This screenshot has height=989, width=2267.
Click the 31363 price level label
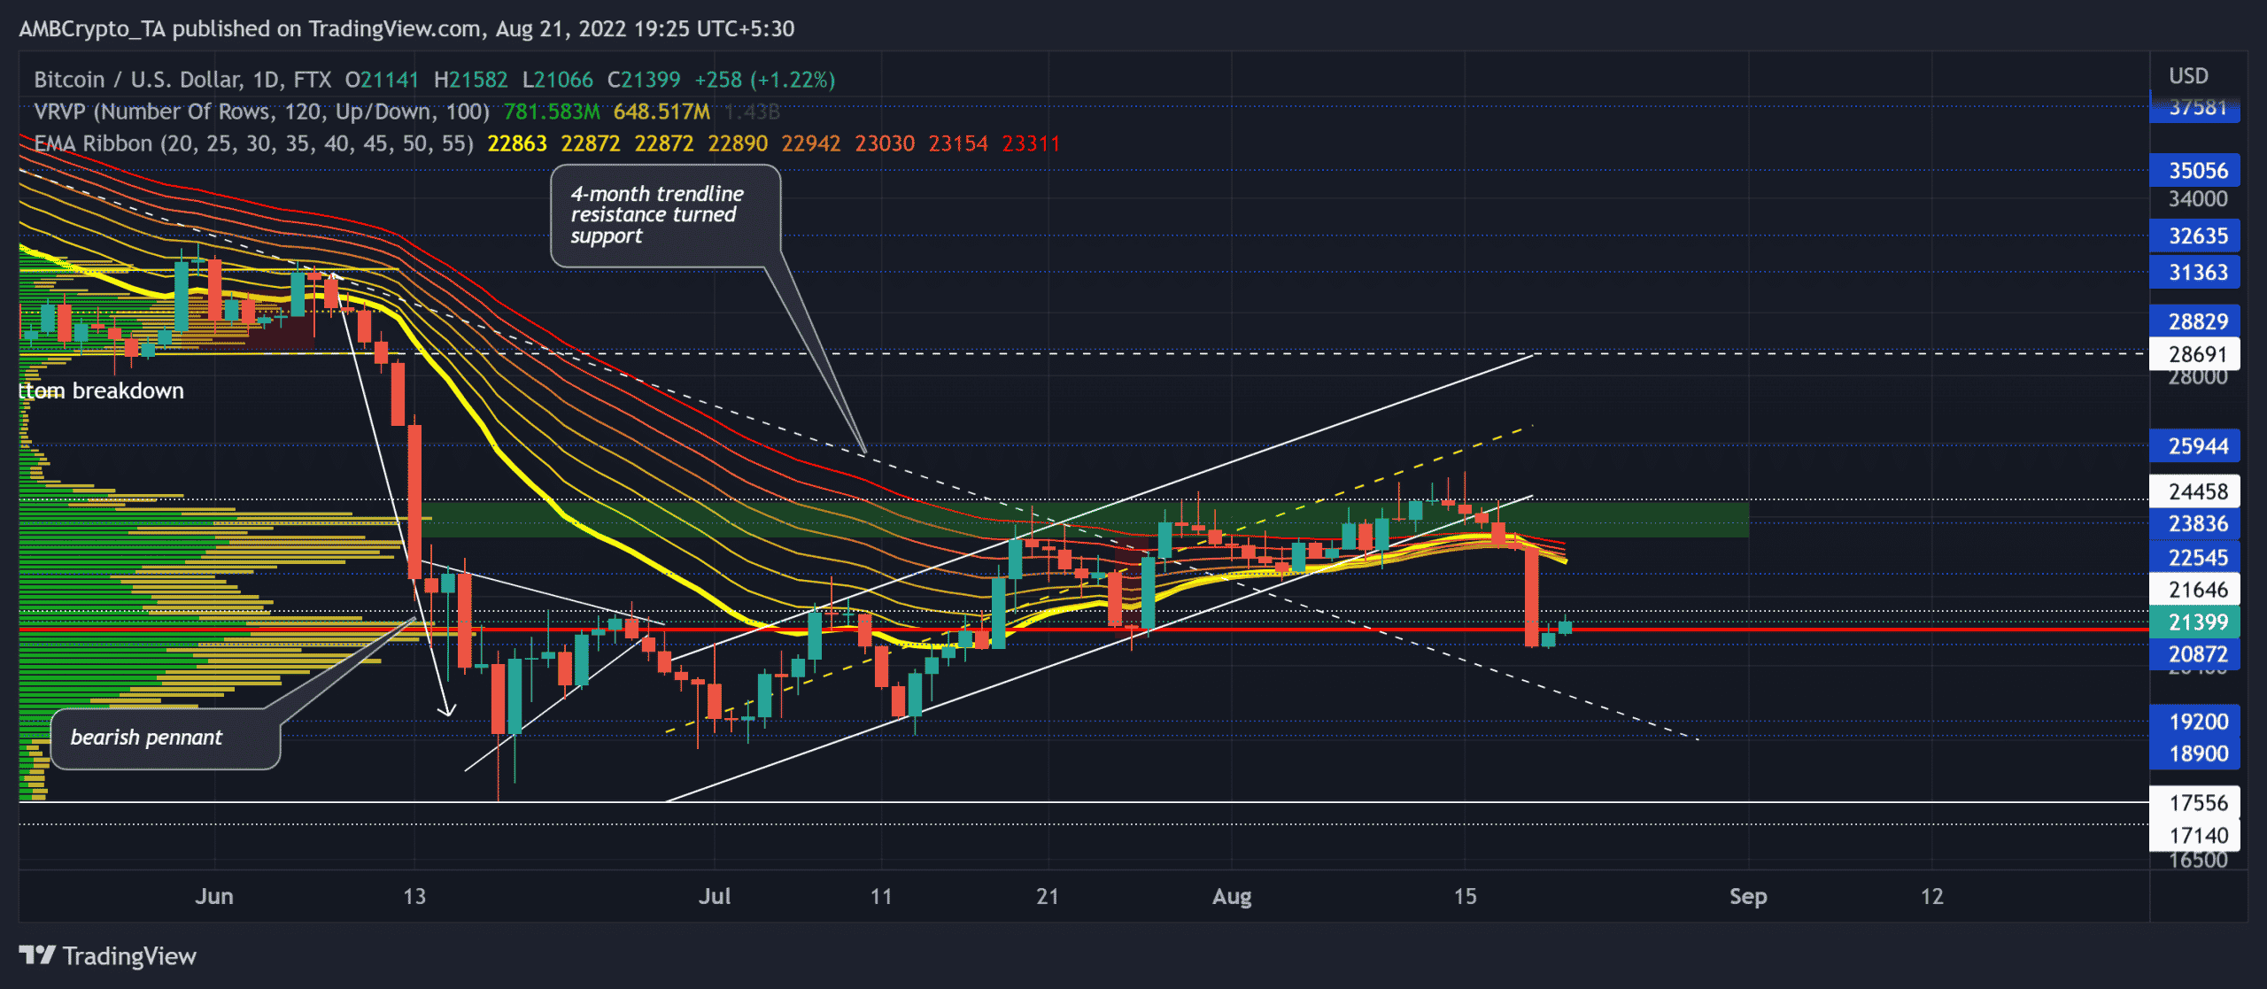(2195, 273)
